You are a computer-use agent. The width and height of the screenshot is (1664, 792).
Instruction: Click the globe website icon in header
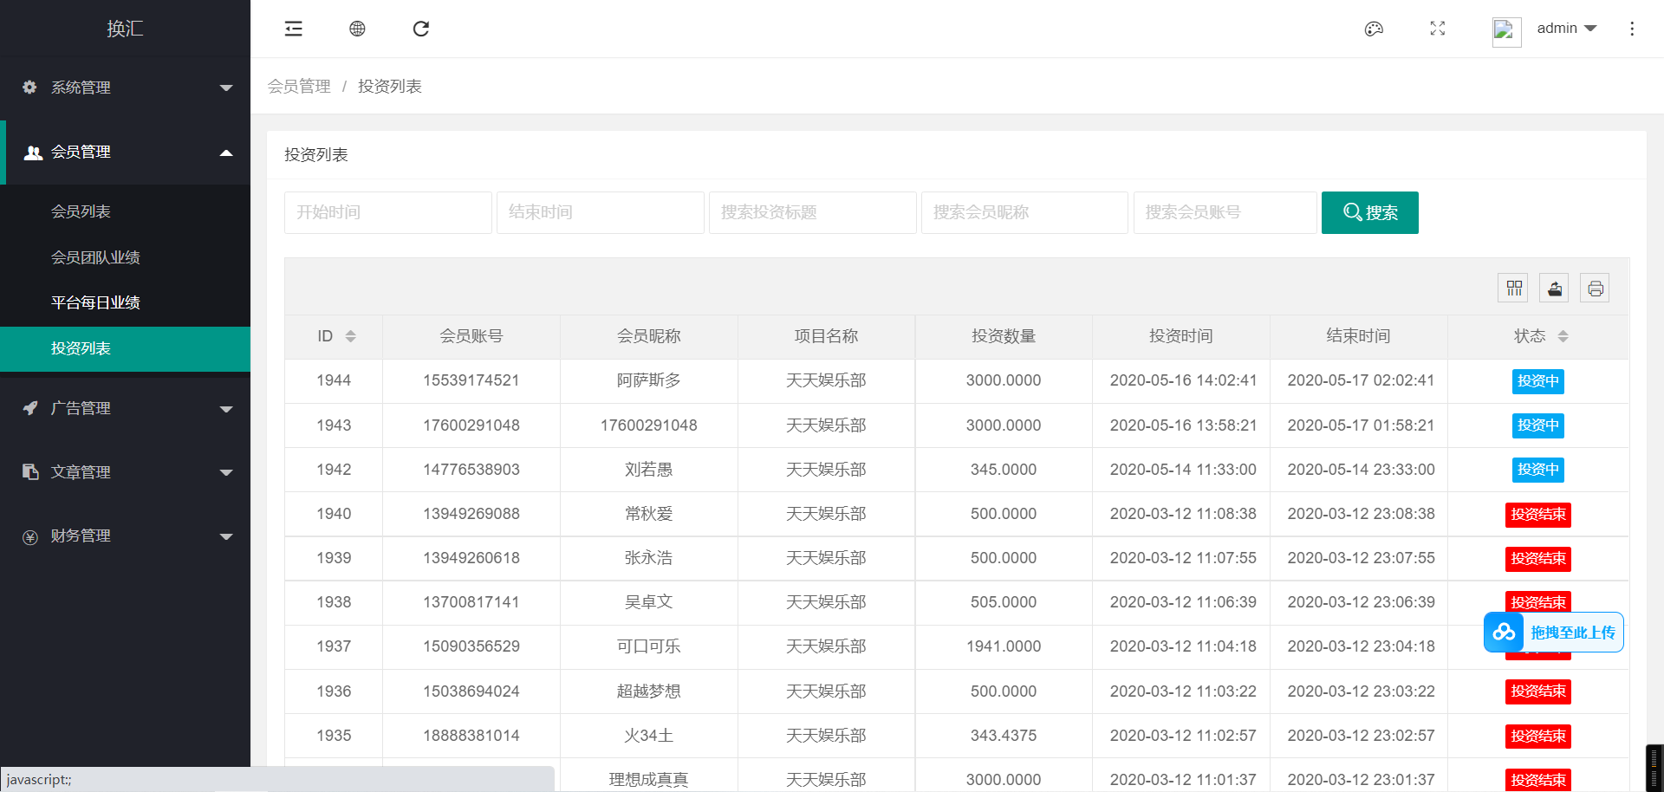pos(357,29)
